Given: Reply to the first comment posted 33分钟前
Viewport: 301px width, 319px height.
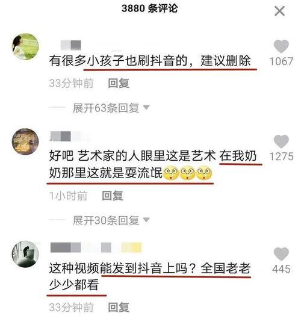Looking at the screenshot, I should (119, 84).
